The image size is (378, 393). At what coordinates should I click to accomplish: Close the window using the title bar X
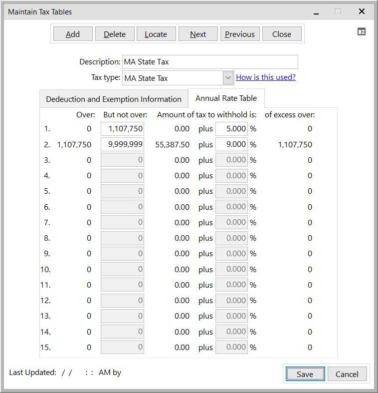click(x=362, y=11)
